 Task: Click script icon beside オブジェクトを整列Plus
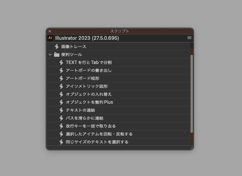point(61,102)
